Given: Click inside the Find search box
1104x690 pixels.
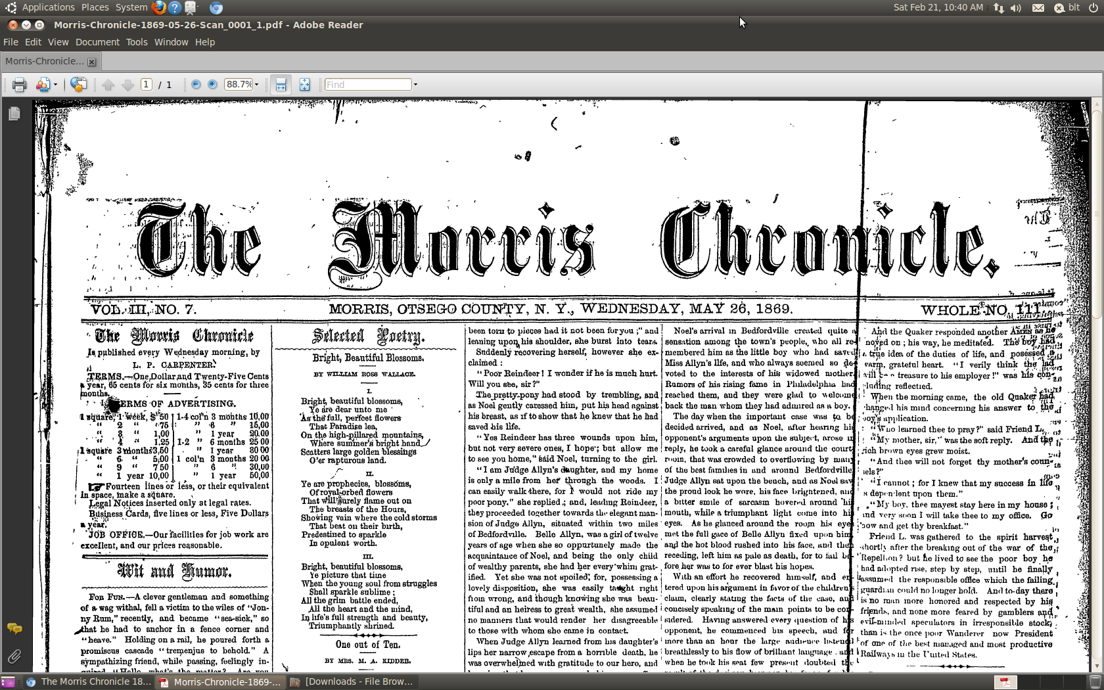Looking at the screenshot, I should click(x=368, y=85).
